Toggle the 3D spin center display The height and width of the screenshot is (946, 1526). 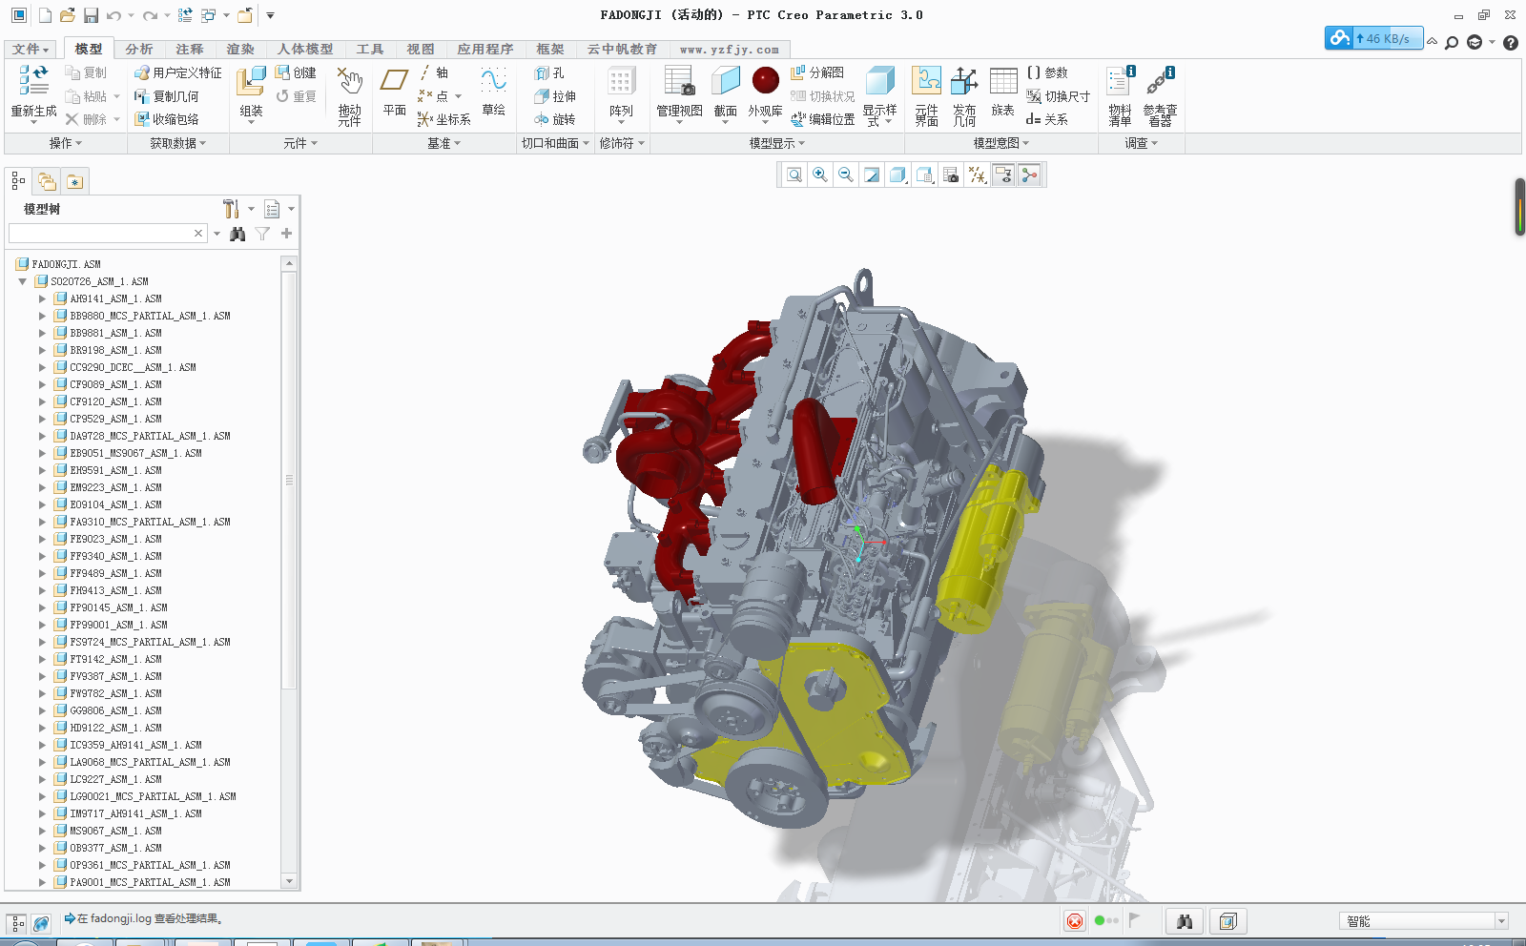1028,175
